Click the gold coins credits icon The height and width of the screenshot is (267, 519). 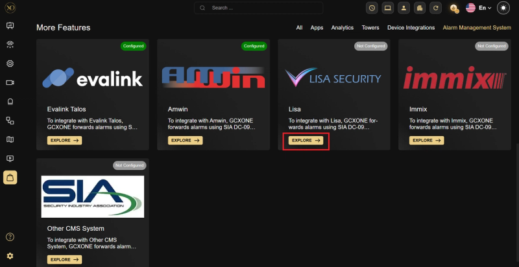(454, 8)
